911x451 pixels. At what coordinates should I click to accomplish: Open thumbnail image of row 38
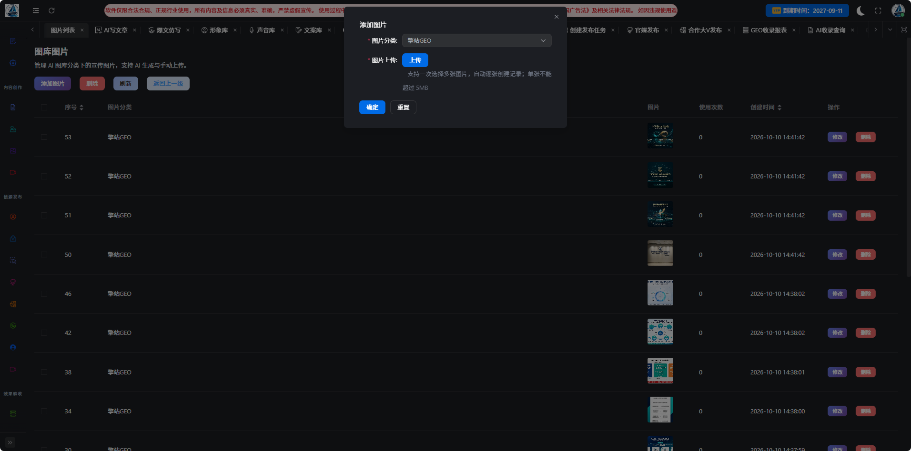pyautogui.click(x=660, y=371)
